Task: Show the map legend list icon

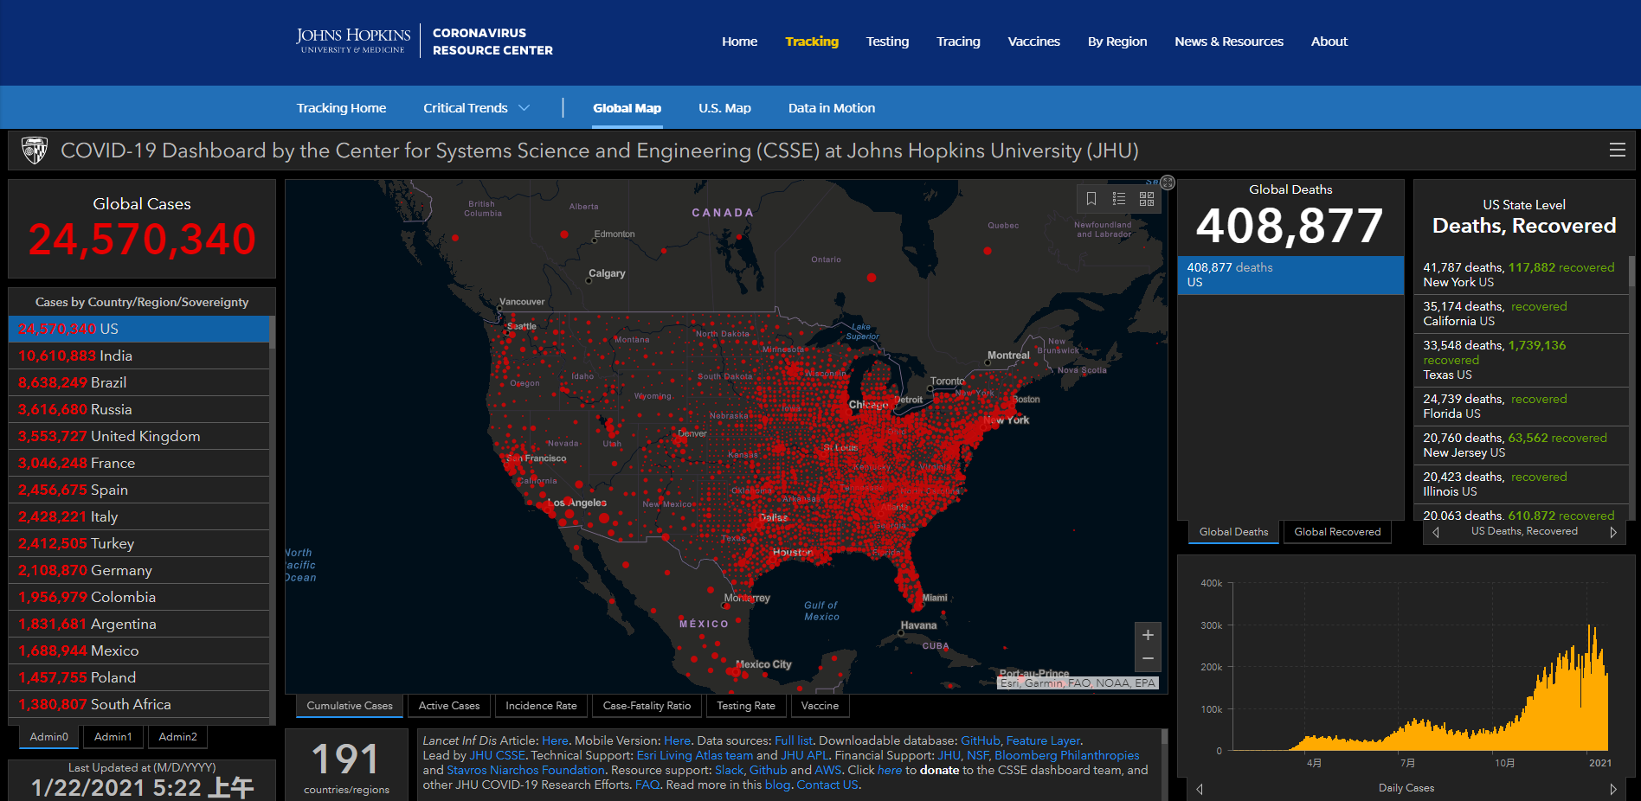Action: 1119,199
